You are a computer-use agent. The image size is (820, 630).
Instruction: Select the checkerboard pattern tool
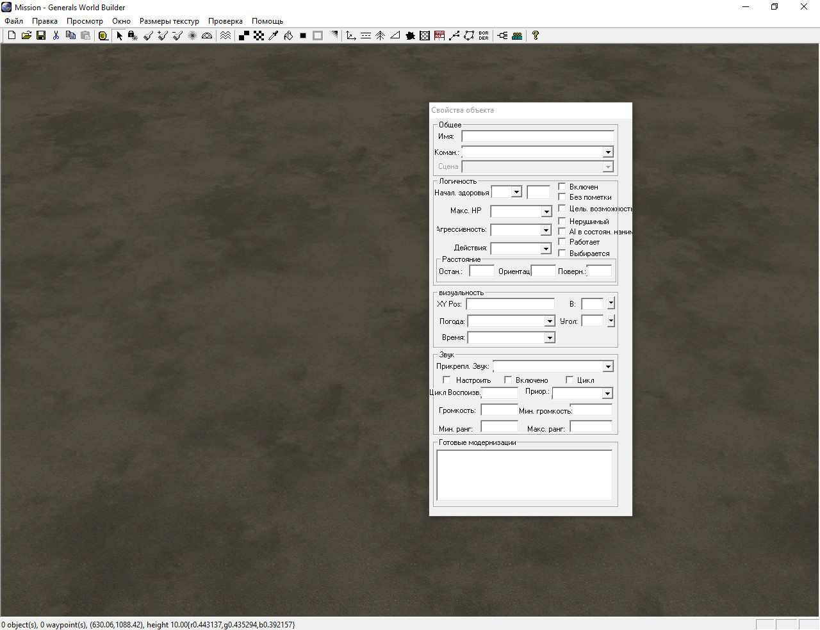[259, 36]
